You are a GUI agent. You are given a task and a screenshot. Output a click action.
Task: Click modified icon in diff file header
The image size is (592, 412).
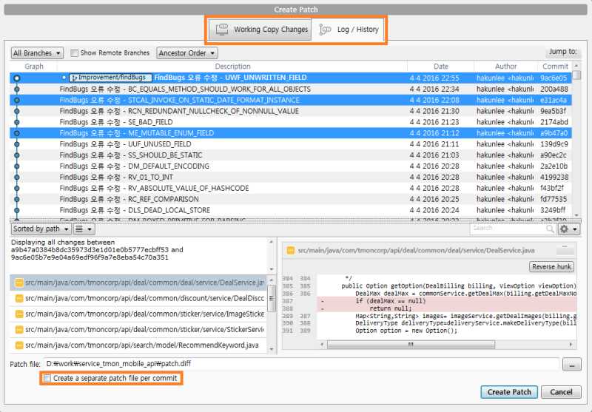tap(290, 251)
